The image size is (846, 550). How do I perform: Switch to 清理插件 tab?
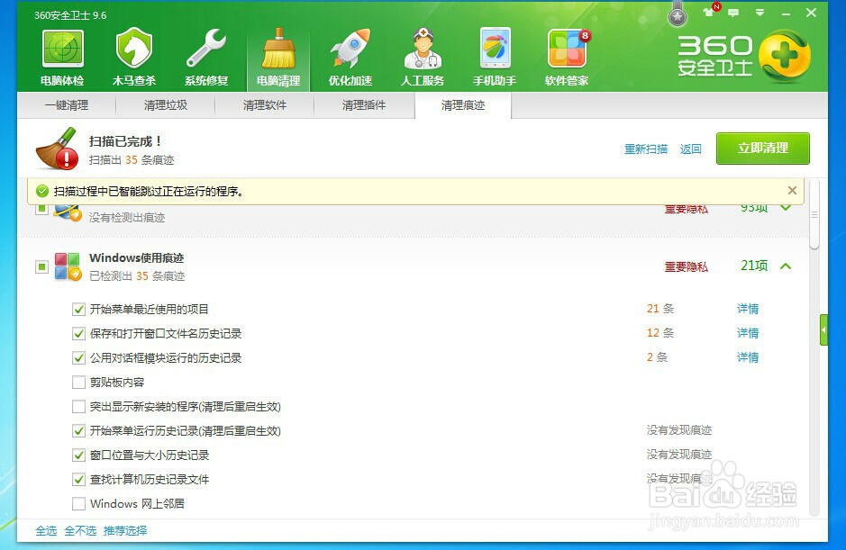pyautogui.click(x=364, y=105)
